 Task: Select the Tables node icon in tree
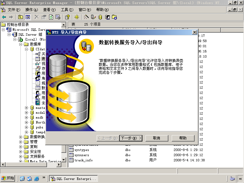tap(38, 59)
